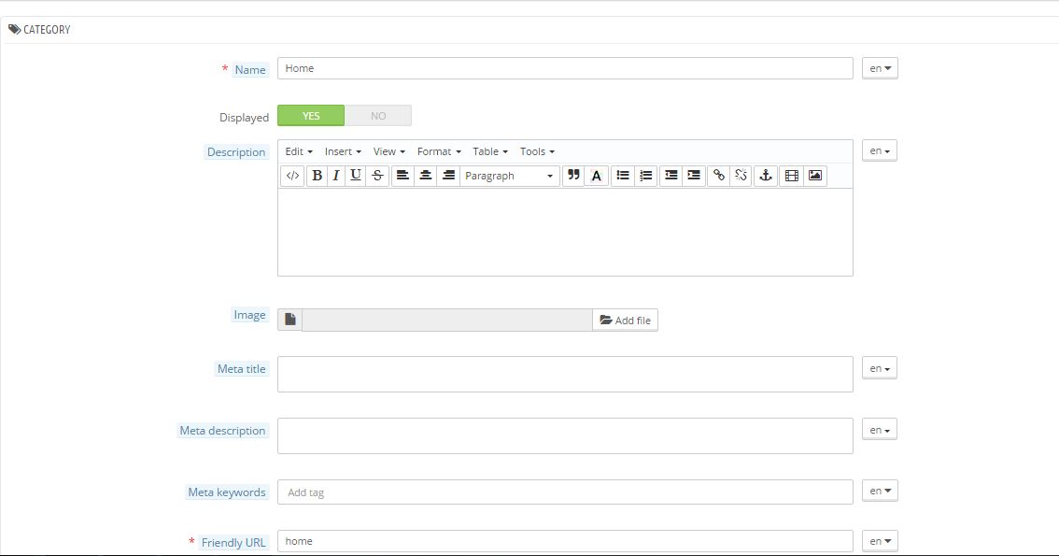
Task: Click the Meta title label
Action: pos(241,369)
